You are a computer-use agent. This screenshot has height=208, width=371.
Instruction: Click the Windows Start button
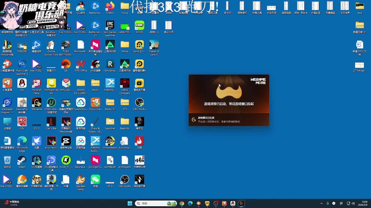pos(130,203)
